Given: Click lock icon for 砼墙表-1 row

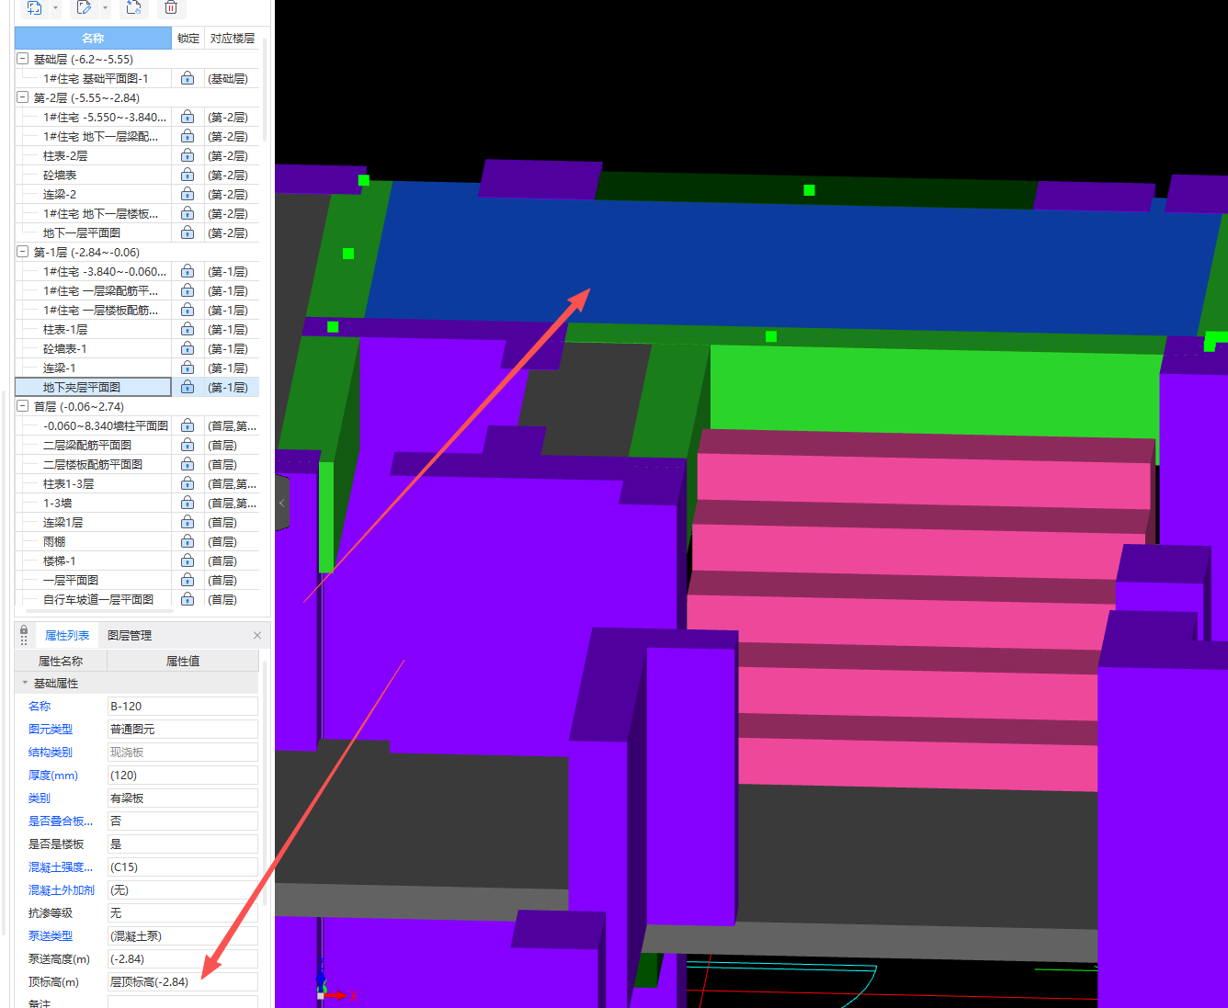Looking at the screenshot, I should click(188, 349).
